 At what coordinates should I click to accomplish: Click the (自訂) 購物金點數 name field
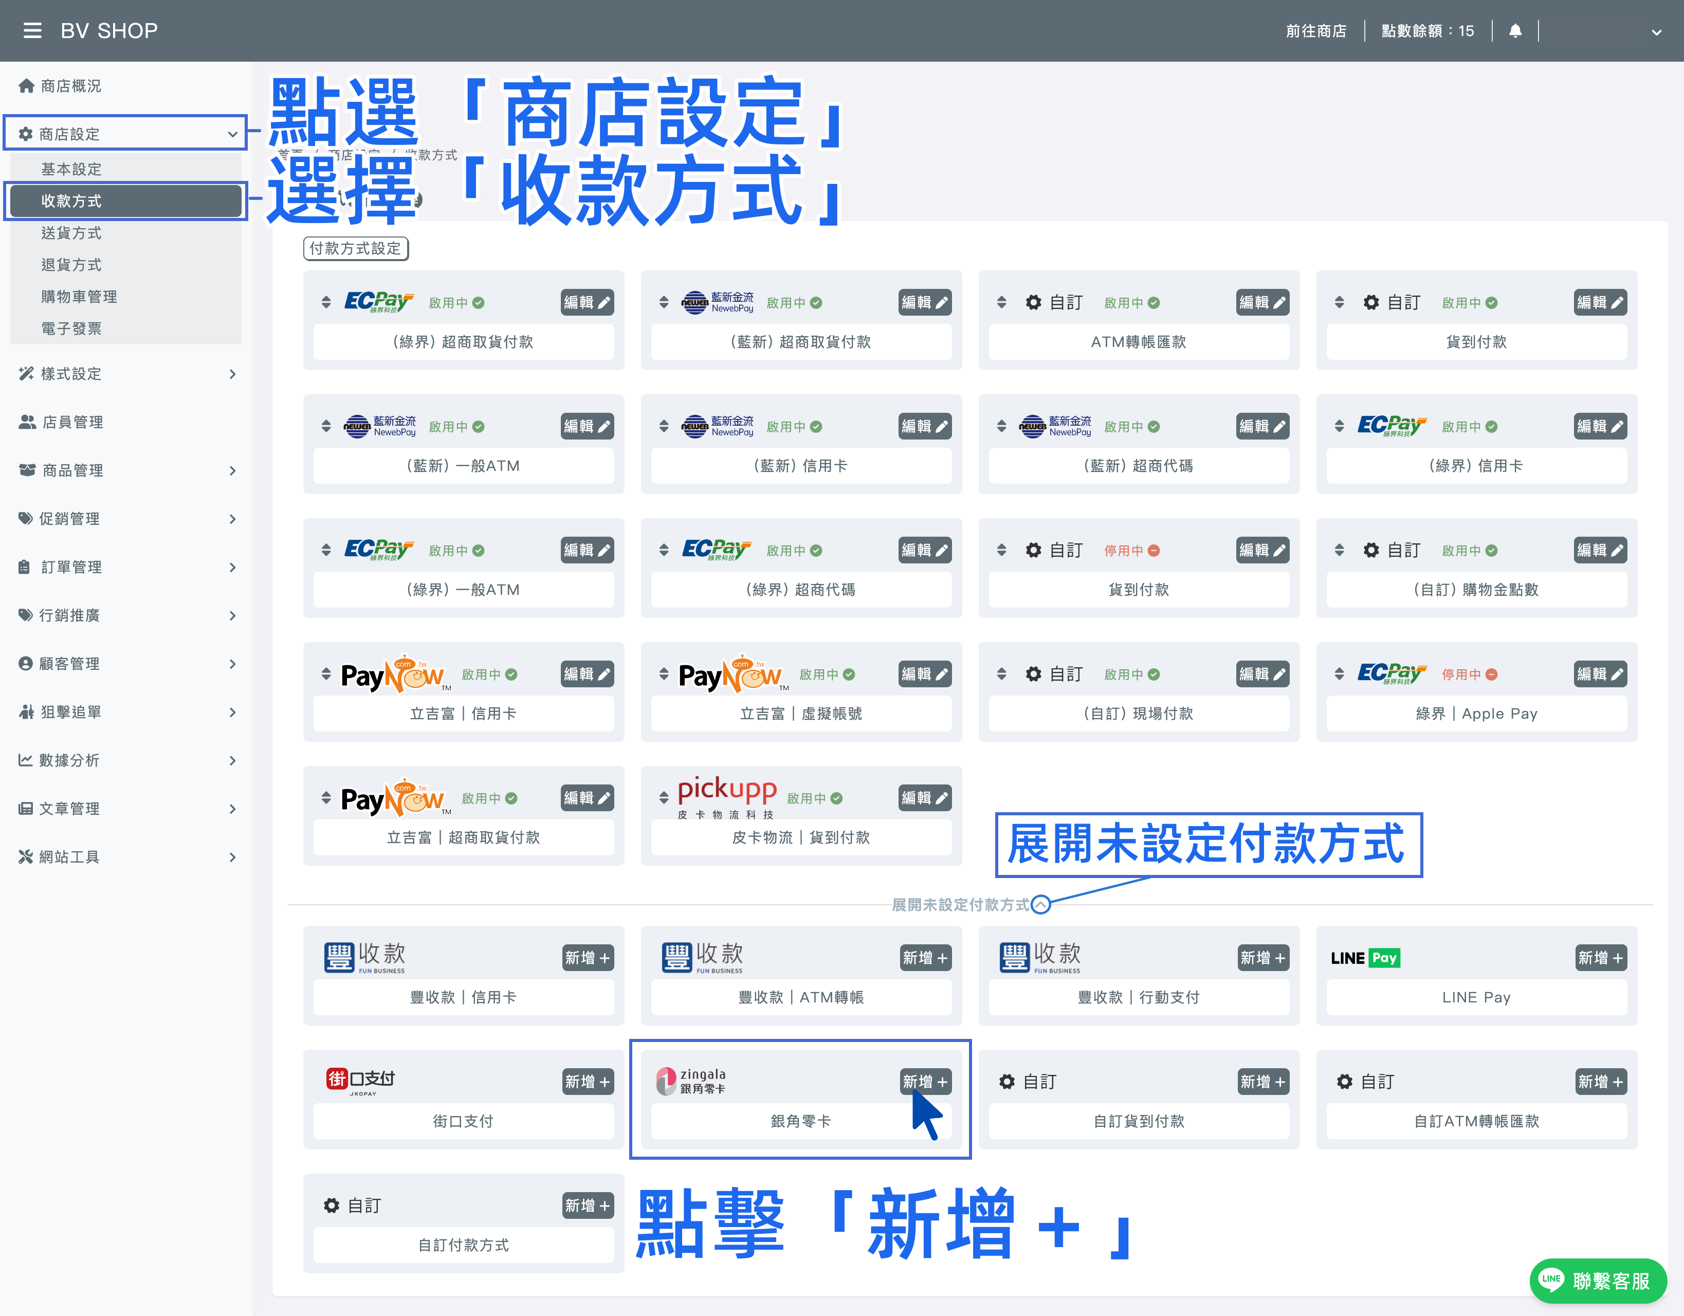[x=1476, y=590]
